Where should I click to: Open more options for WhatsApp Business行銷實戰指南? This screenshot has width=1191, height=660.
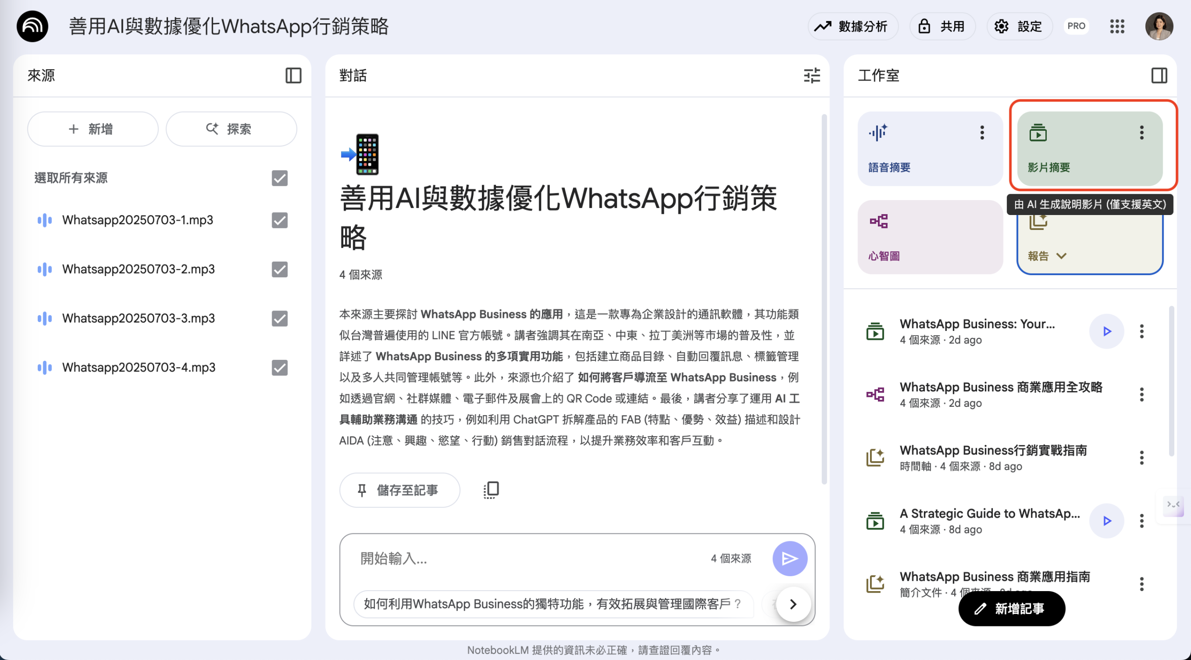point(1141,458)
